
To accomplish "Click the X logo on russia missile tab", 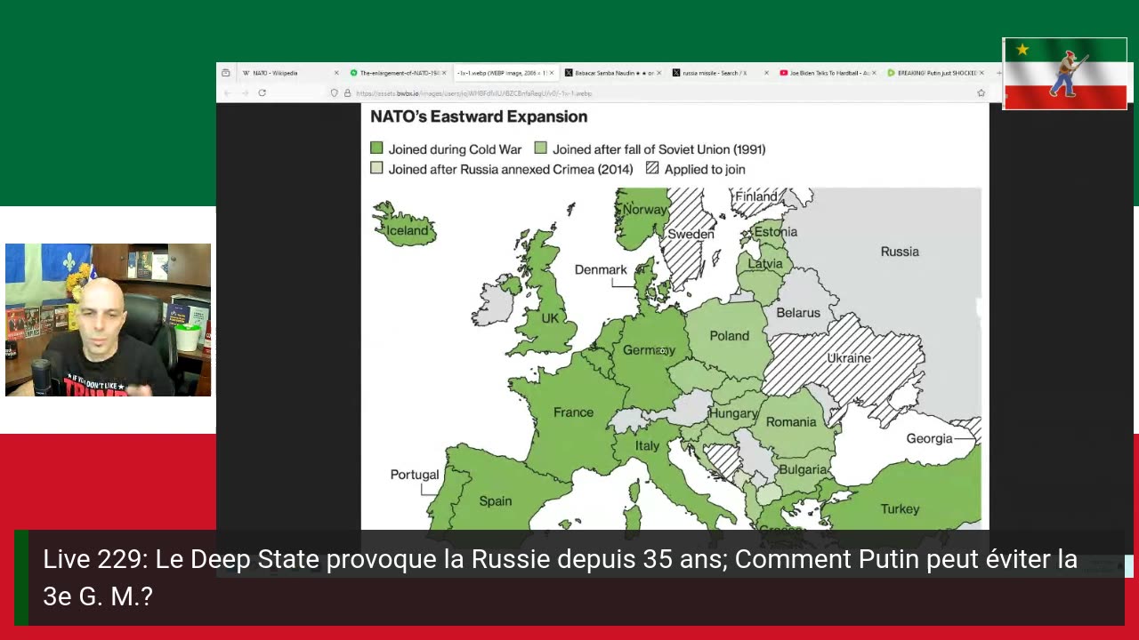I will click(676, 73).
